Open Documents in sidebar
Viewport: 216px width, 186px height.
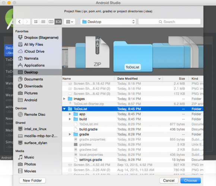pyautogui.click(x=38, y=79)
